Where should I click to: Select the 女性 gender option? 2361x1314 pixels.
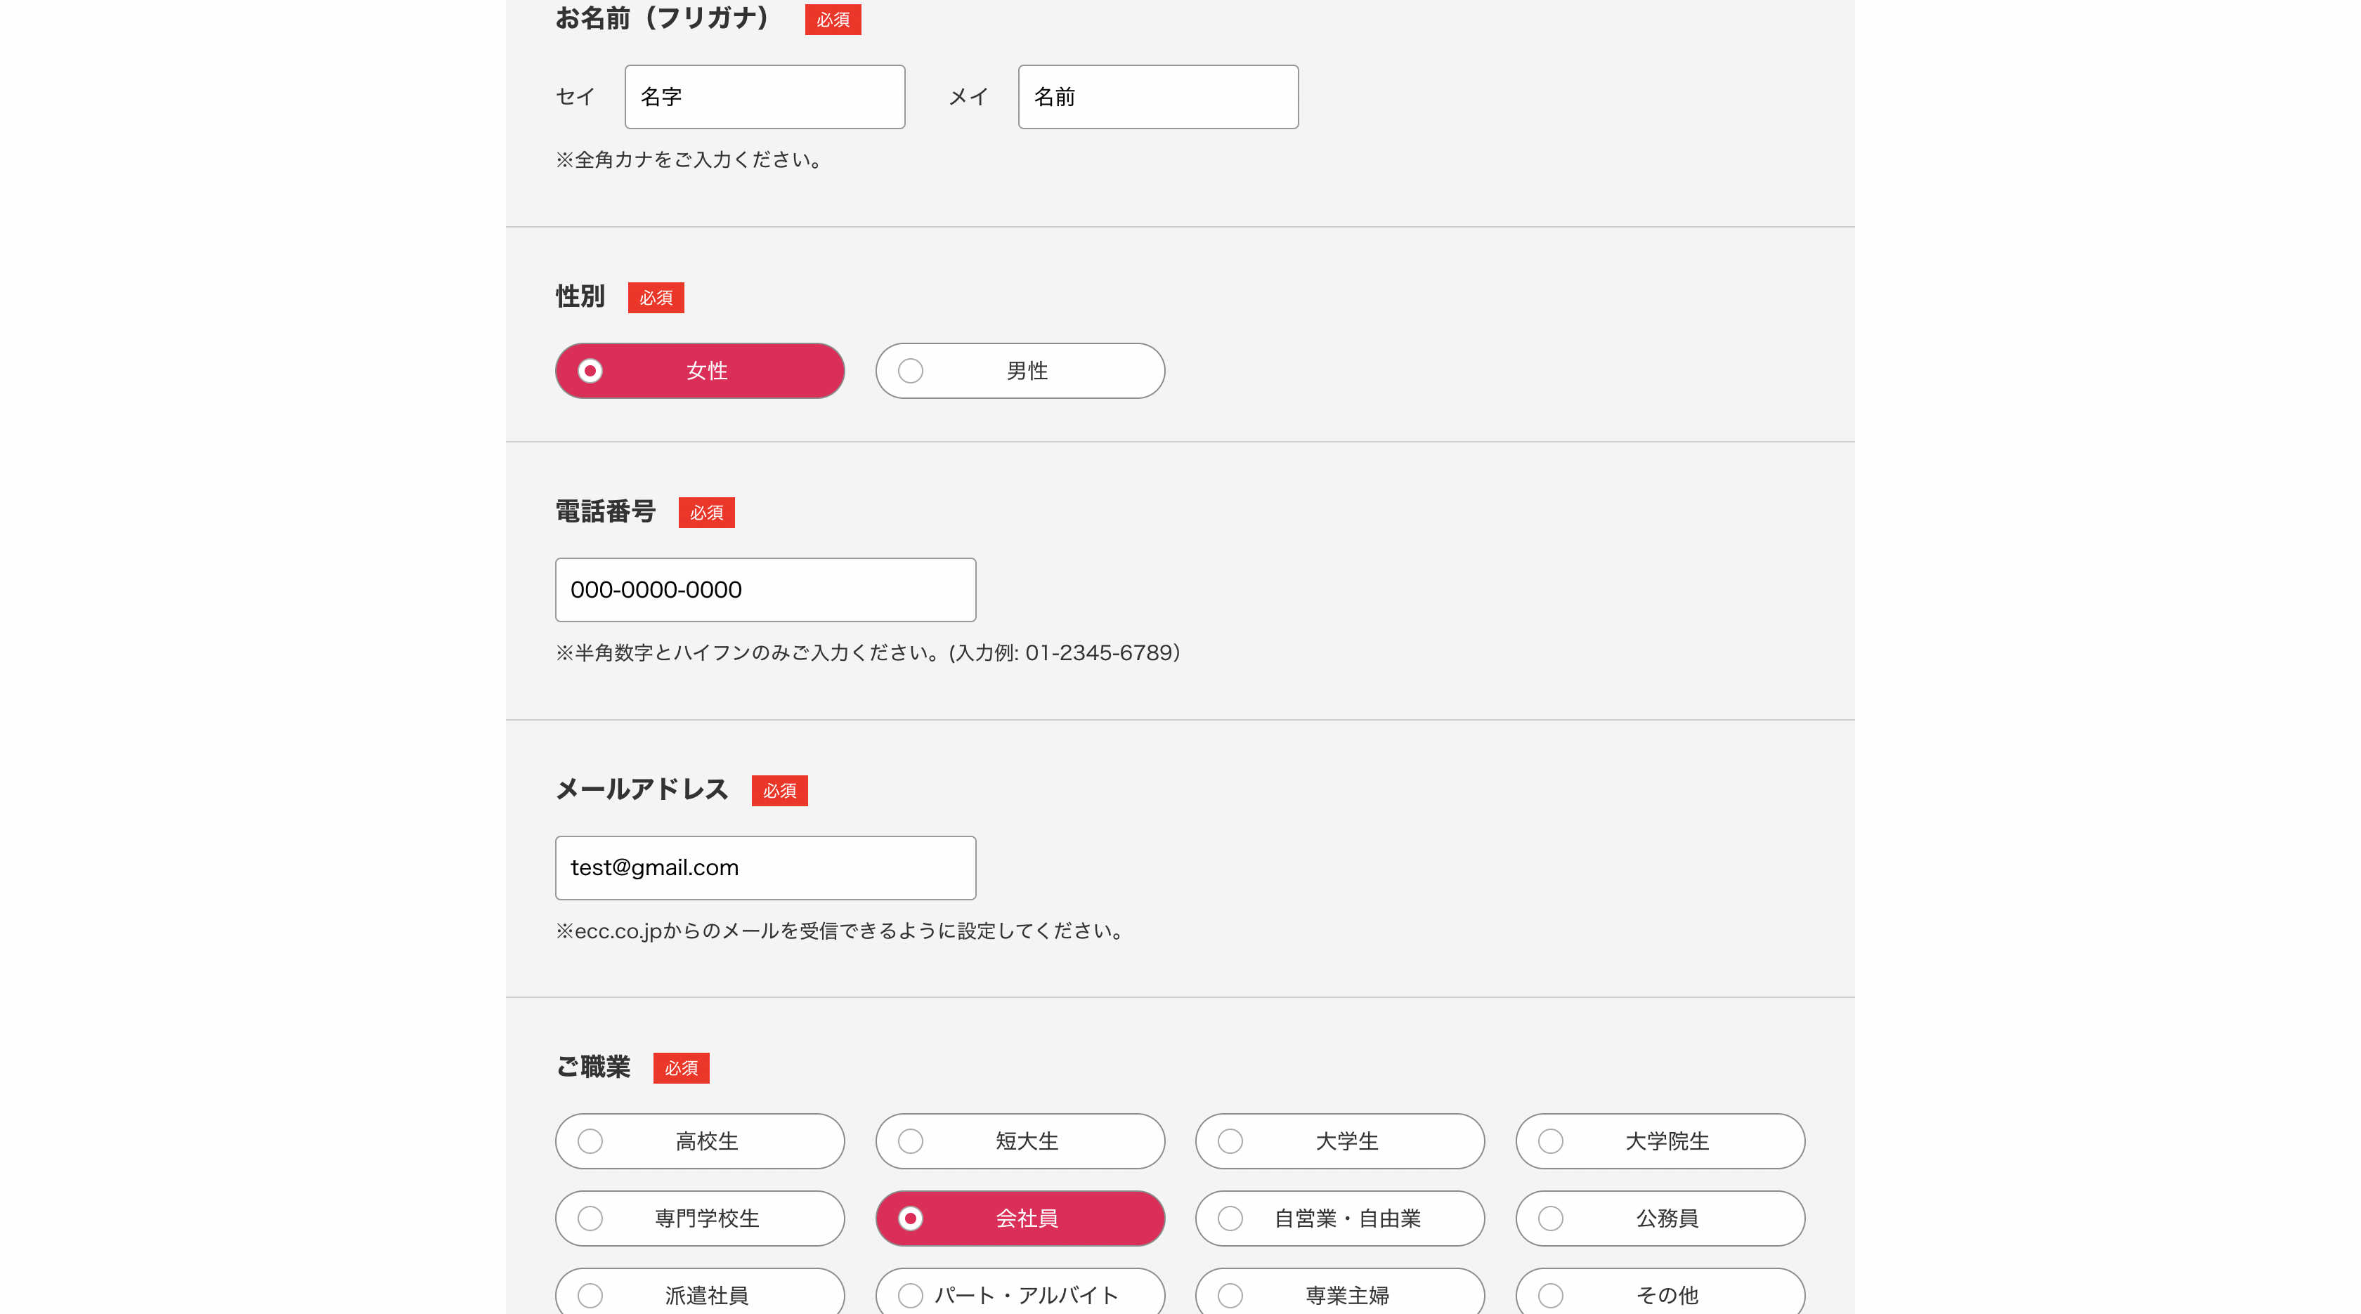(699, 371)
